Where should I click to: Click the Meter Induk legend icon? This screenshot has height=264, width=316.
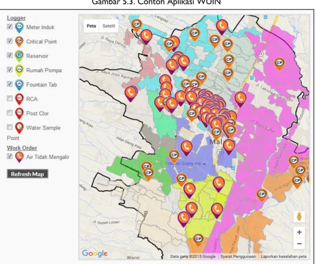pos(20,27)
